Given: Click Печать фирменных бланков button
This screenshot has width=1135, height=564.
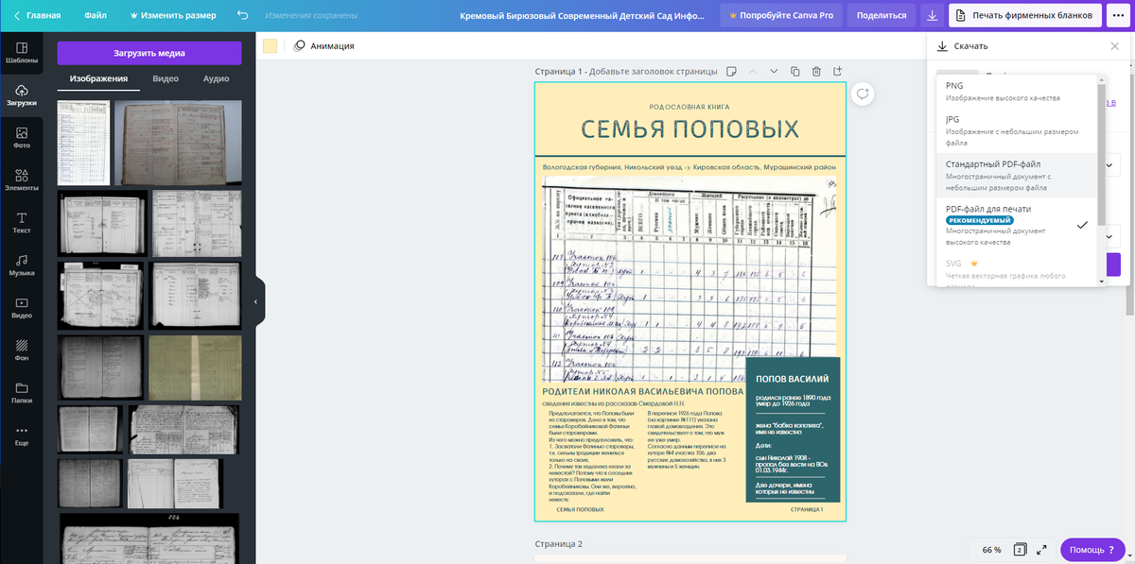Looking at the screenshot, I should click(1025, 15).
